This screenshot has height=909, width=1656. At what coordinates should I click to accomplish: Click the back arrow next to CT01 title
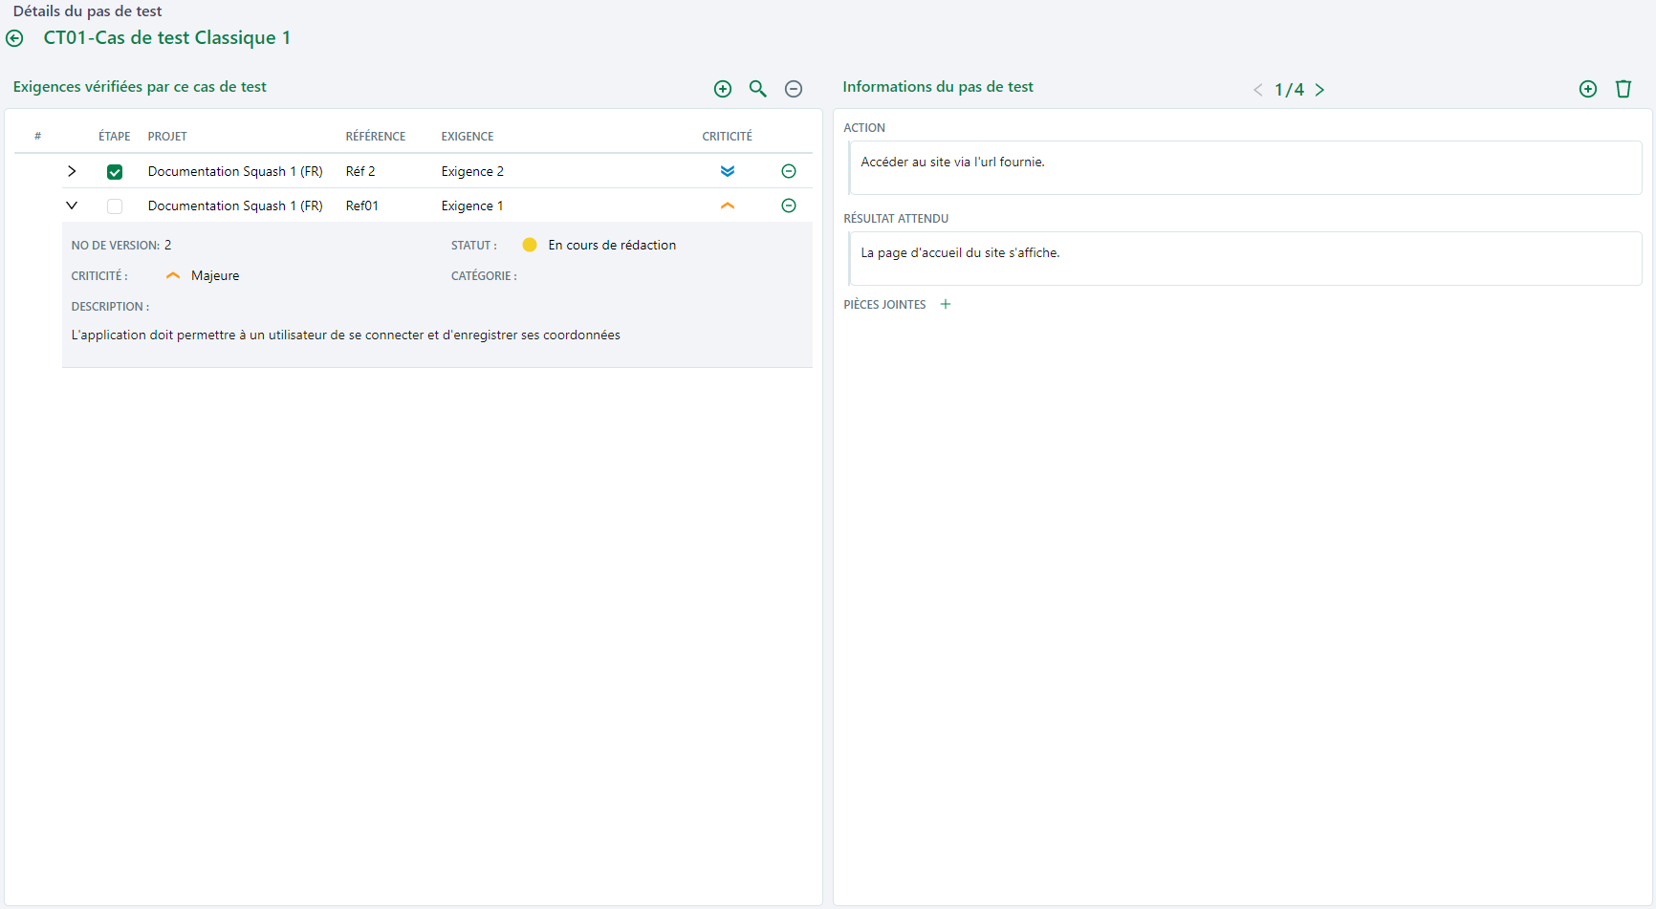click(x=15, y=38)
